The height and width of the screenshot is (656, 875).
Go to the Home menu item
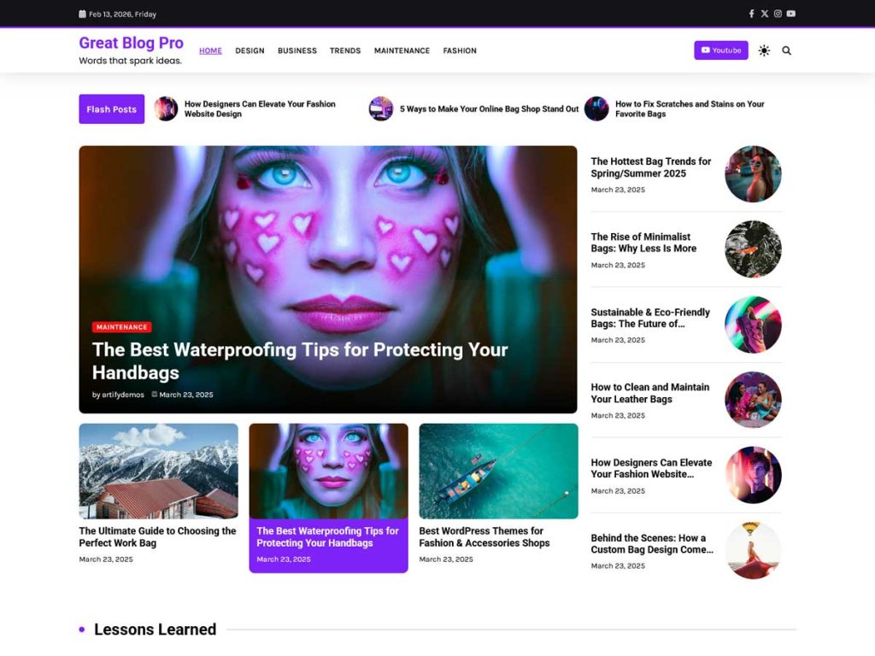(210, 50)
